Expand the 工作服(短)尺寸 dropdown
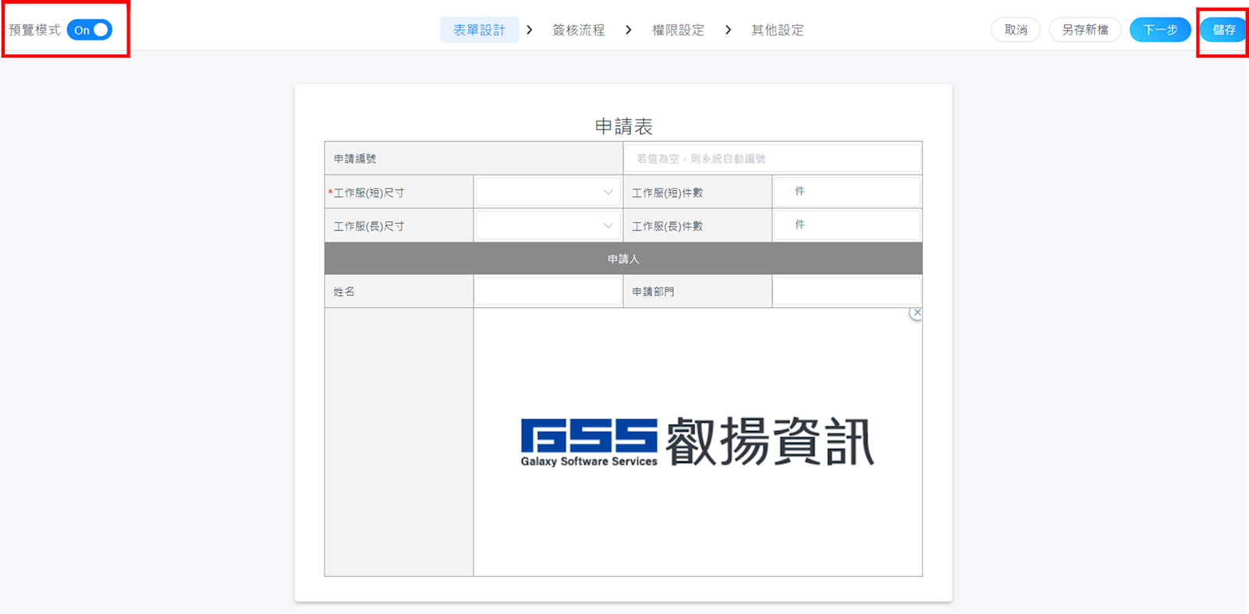1249x614 pixels. pos(548,192)
